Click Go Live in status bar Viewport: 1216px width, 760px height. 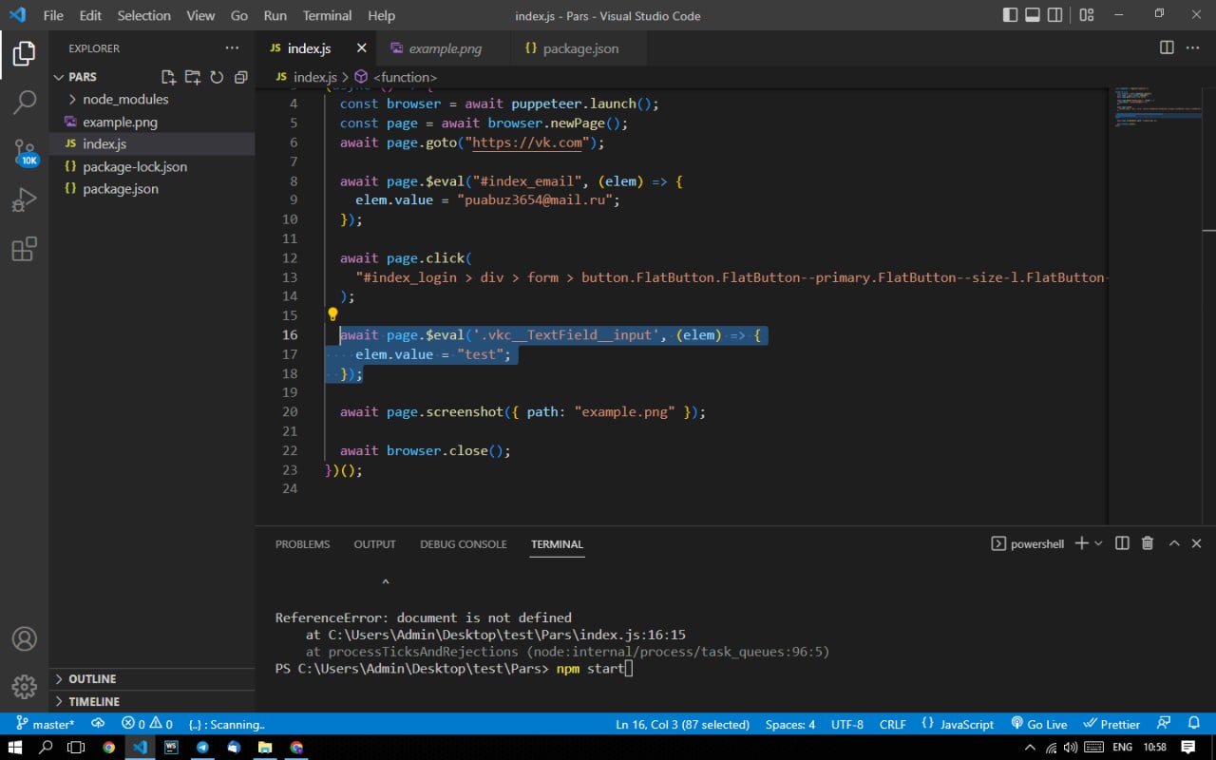(x=1039, y=724)
